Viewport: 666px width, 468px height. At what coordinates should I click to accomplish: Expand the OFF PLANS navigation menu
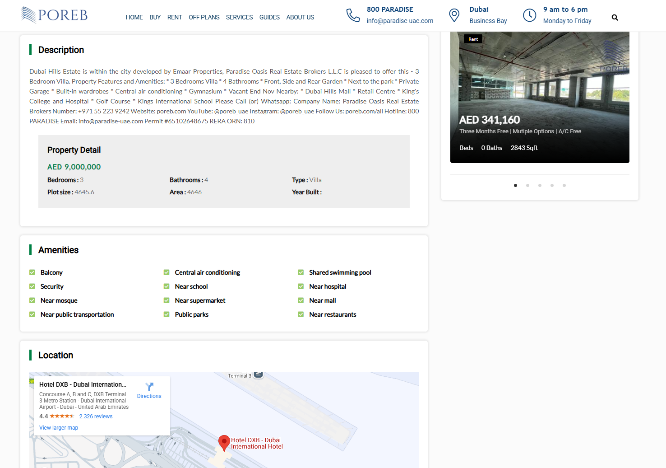(204, 17)
